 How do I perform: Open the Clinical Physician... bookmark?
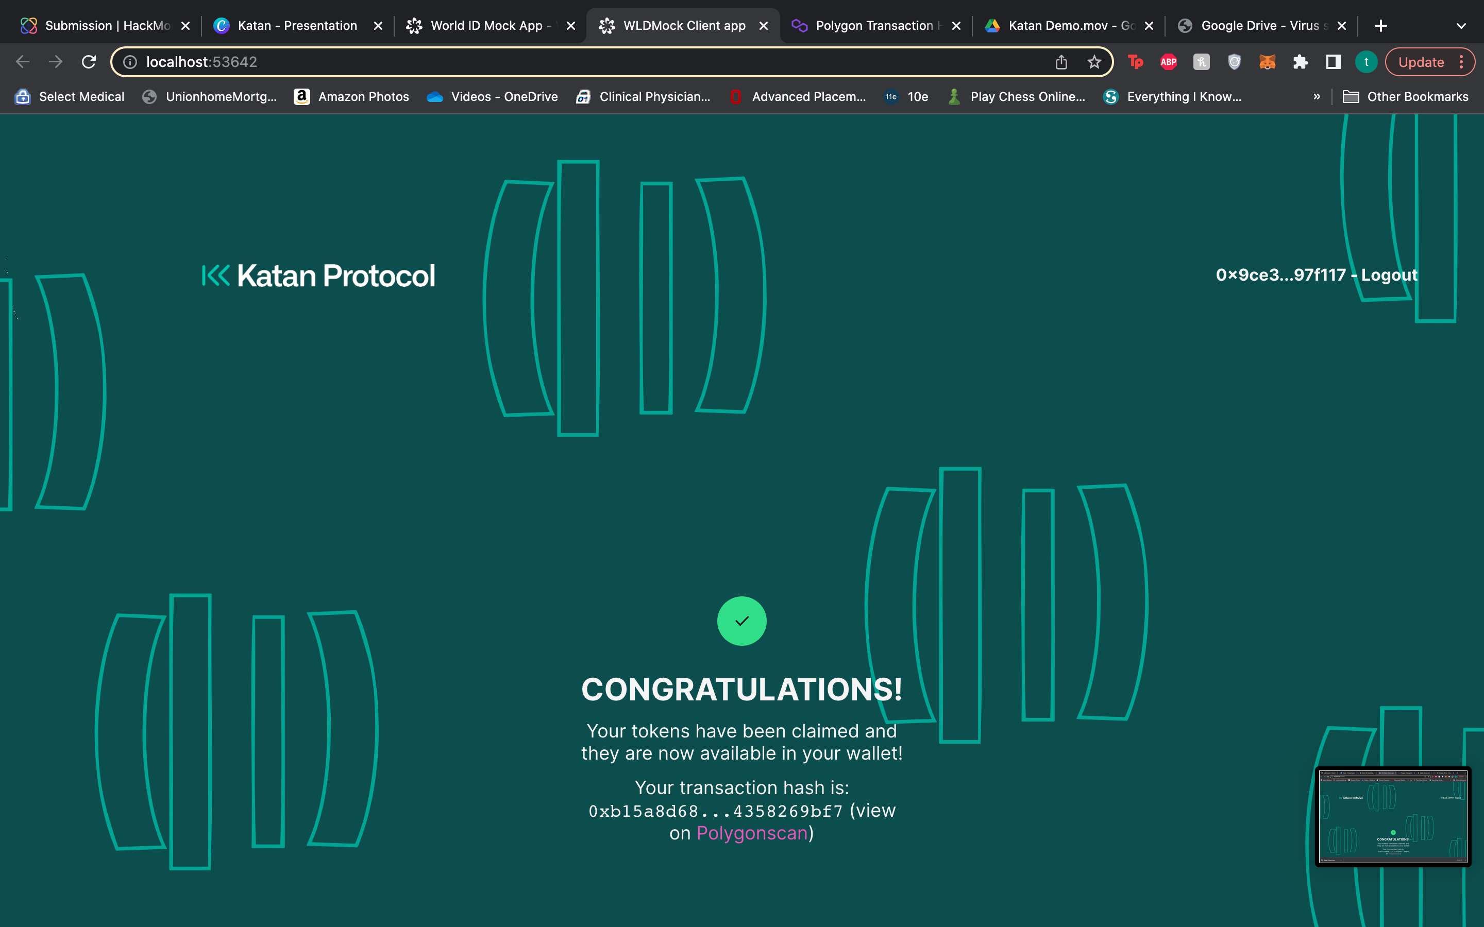tap(643, 97)
